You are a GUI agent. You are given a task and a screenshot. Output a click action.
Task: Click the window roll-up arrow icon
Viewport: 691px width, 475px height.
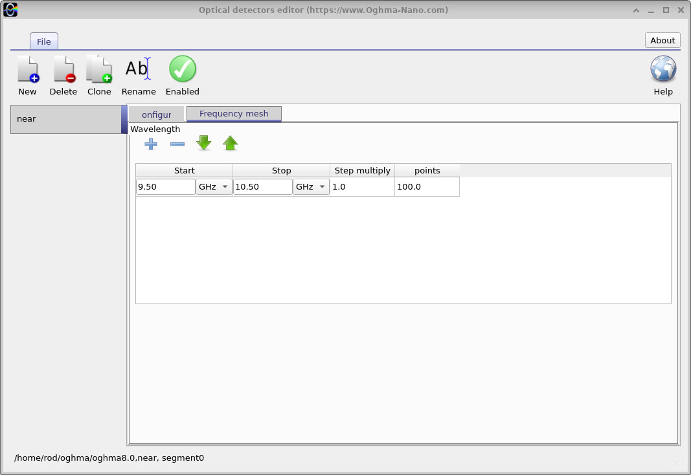(x=636, y=10)
